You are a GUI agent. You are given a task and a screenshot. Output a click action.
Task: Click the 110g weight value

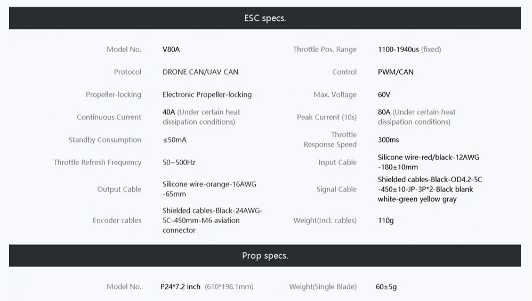[x=386, y=221]
